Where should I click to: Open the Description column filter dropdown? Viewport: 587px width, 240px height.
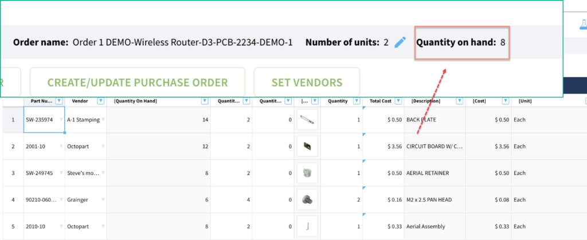coord(459,101)
